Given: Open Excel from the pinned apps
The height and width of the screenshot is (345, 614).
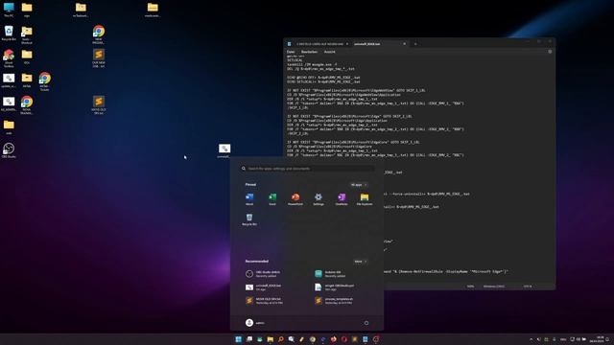Looking at the screenshot, I should click(x=272, y=199).
